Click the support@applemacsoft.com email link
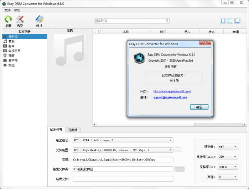 coord(170,97)
